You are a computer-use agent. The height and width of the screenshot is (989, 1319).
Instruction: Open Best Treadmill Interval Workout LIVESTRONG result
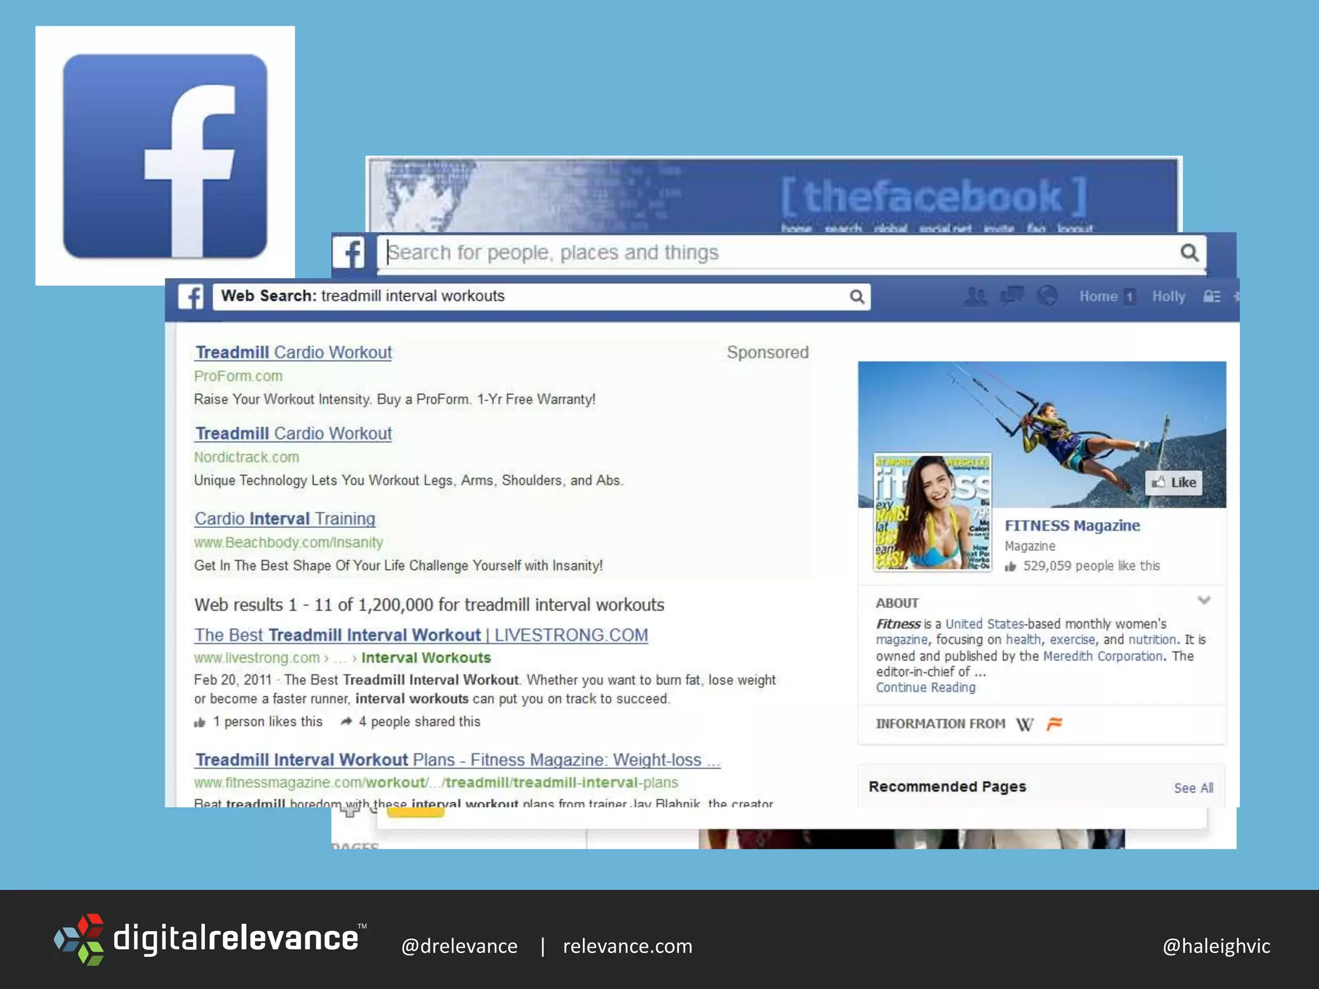point(421,635)
